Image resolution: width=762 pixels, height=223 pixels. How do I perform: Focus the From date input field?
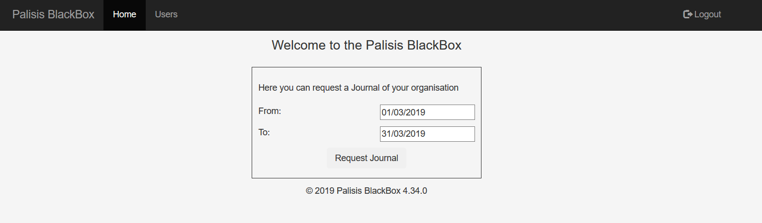click(x=427, y=112)
